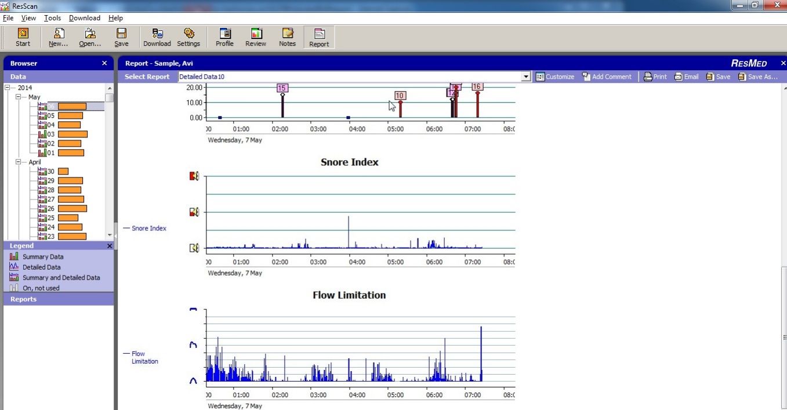The height and width of the screenshot is (410, 787).
Task: Select May 03 session in tree
Action: [63, 134]
